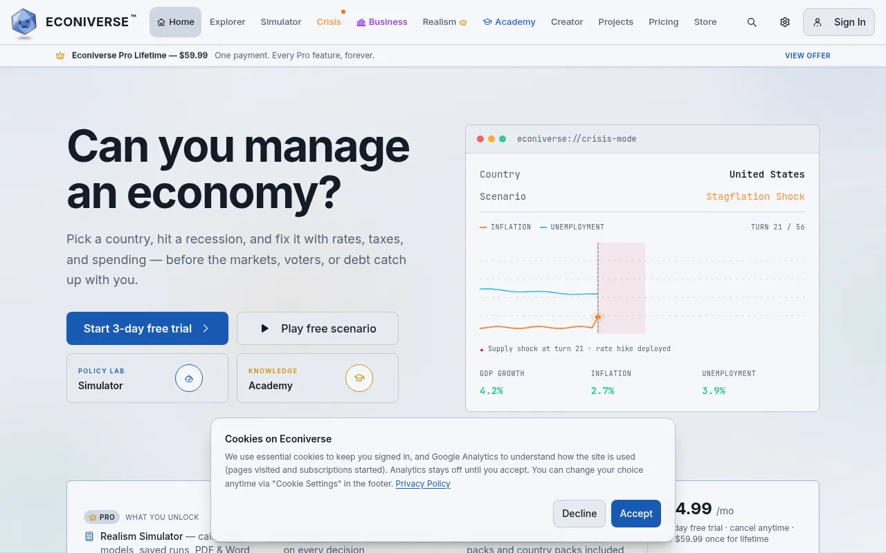Click the Econiverse cube mascot logo
The image size is (886, 553).
point(24,23)
